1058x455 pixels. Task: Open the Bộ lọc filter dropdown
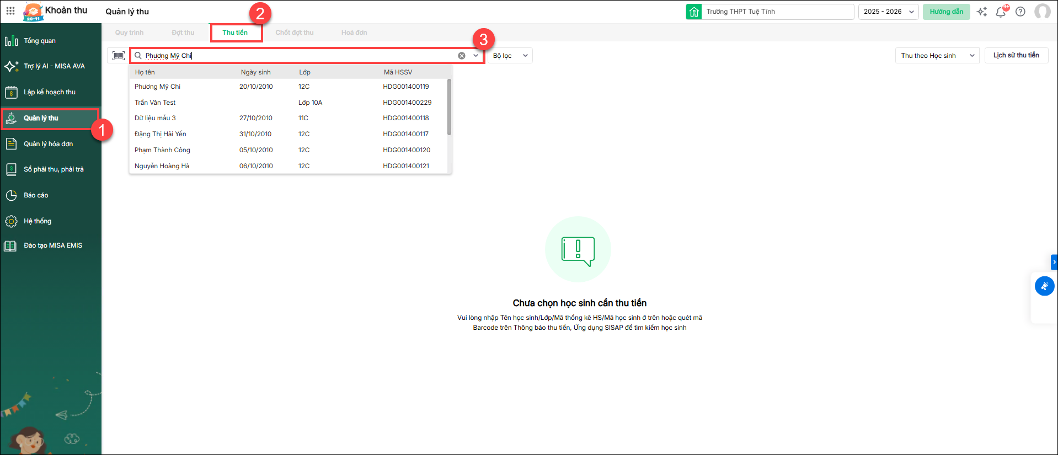point(510,56)
